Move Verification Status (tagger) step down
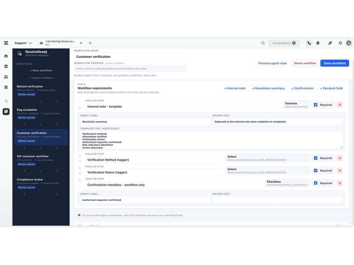 (80, 173)
